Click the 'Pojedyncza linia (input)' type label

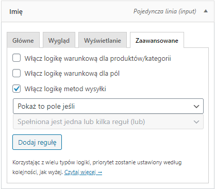pyautogui.click(x=164, y=11)
